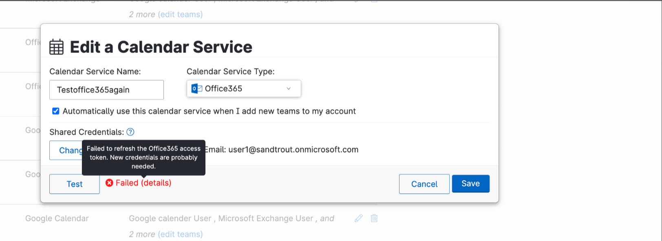Click the Shared Credentials help icon
Image resolution: width=662 pixels, height=241 pixels.
[130, 132]
